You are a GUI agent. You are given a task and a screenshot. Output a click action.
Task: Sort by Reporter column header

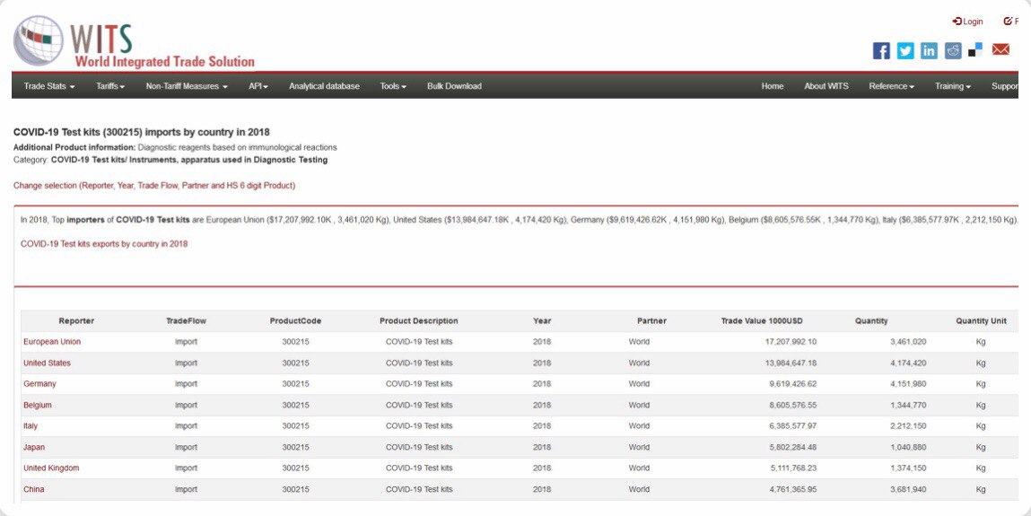click(x=76, y=320)
